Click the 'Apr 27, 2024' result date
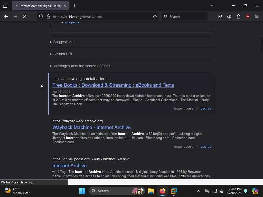 61,92
